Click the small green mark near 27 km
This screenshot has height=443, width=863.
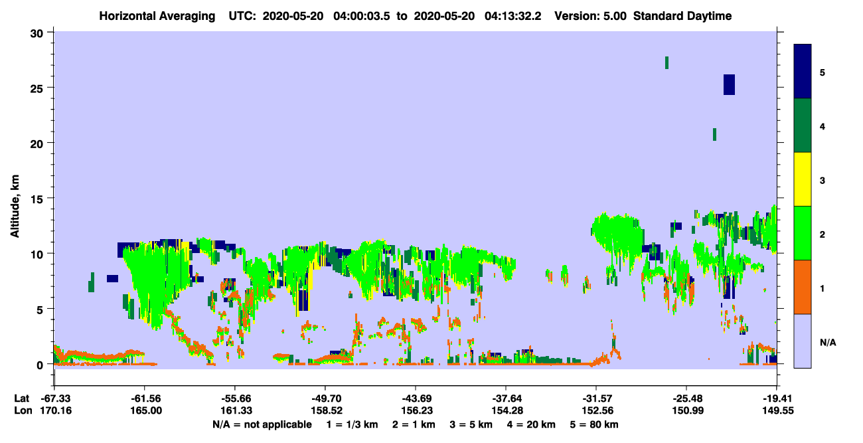click(x=667, y=62)
